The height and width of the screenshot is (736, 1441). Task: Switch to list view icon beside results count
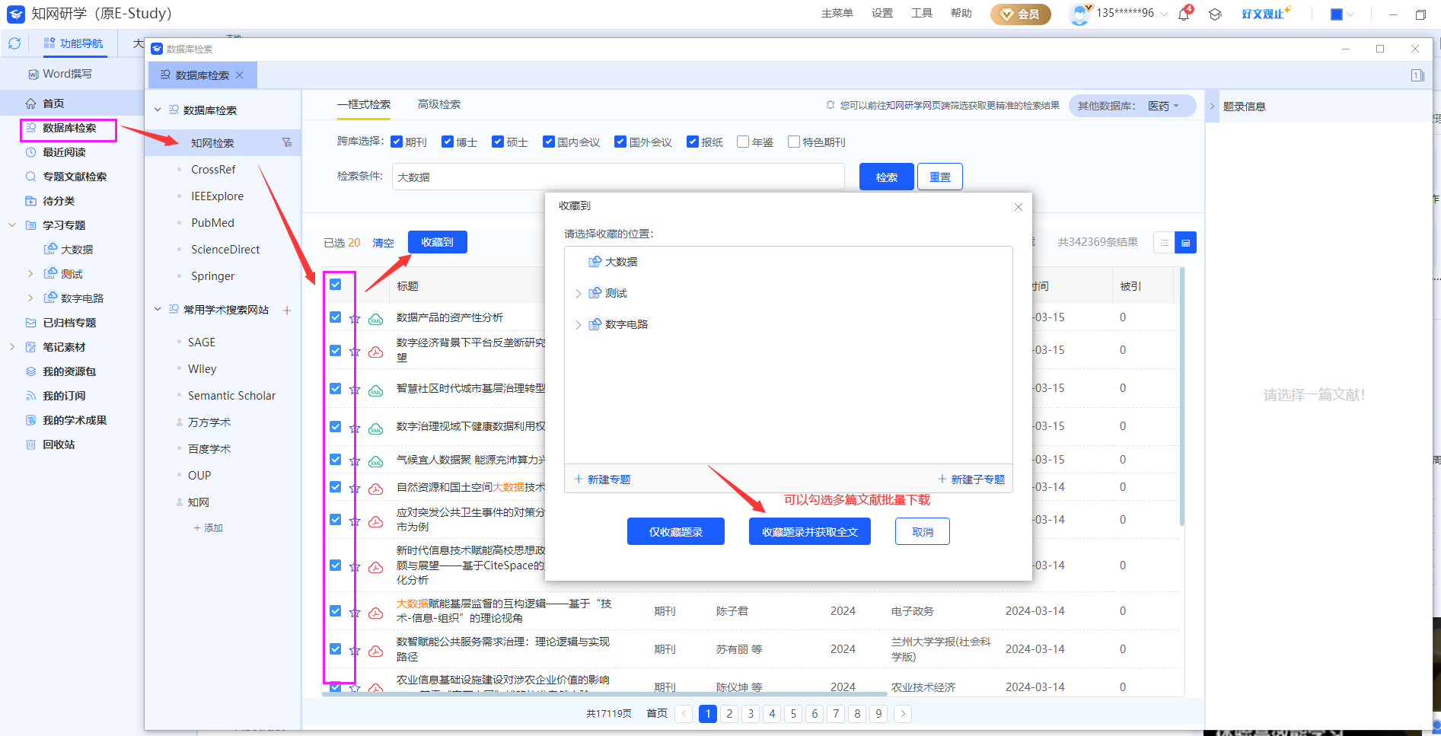[x=1164, y=243]
